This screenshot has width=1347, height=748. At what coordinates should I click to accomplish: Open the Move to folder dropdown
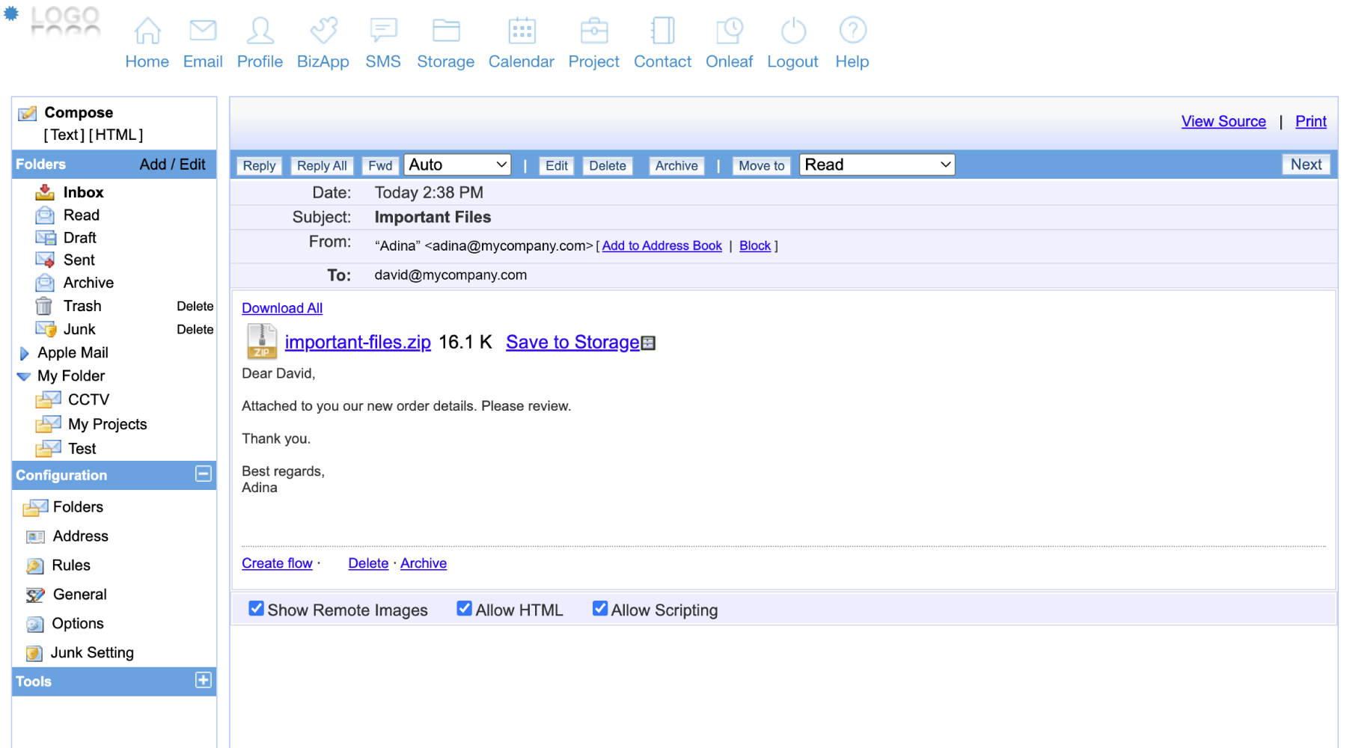pos(876,165)
